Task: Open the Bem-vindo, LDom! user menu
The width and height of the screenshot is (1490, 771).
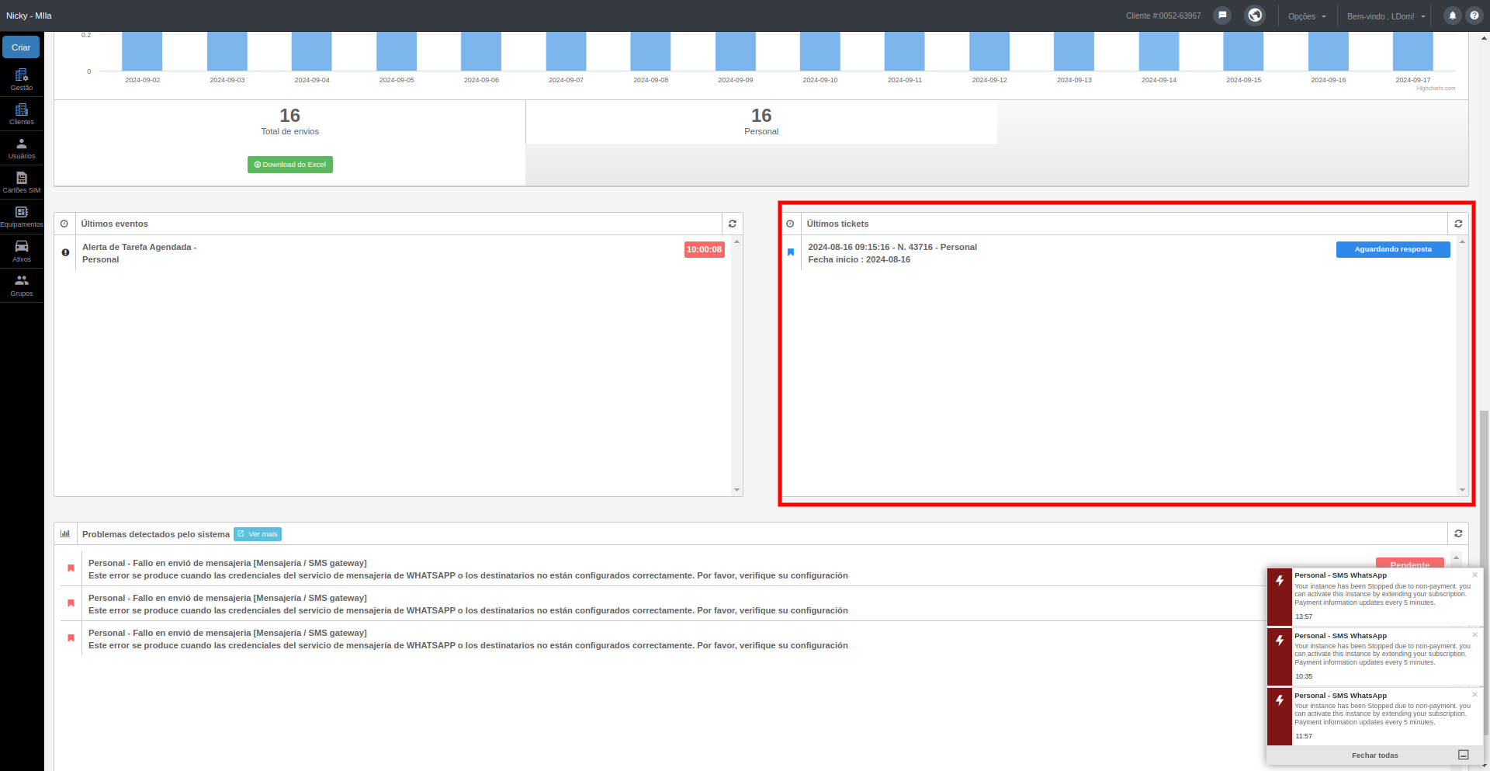Action: tap(1386, 16)
